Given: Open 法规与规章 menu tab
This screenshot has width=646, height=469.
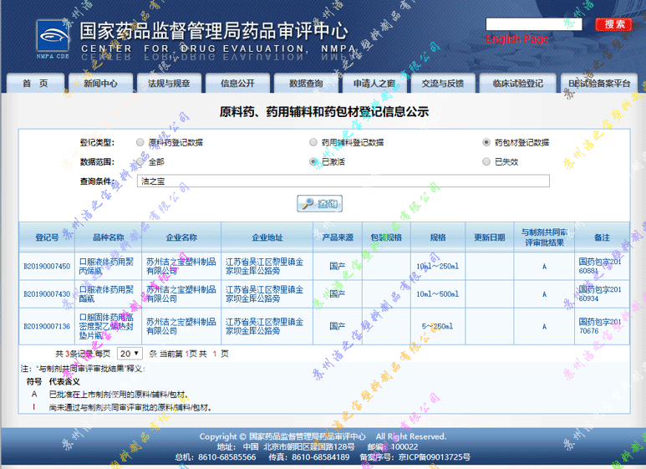Looking at the screenshot, I should pos(169,84).
